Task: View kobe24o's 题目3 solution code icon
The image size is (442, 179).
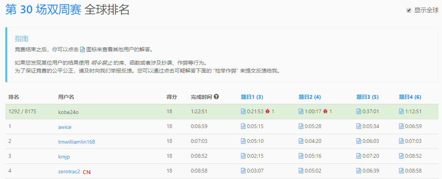Action: (359, 112)
